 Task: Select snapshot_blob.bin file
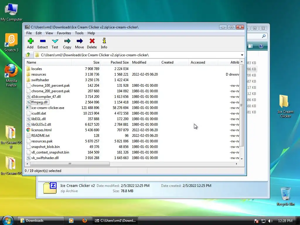(x=43, y=147)
